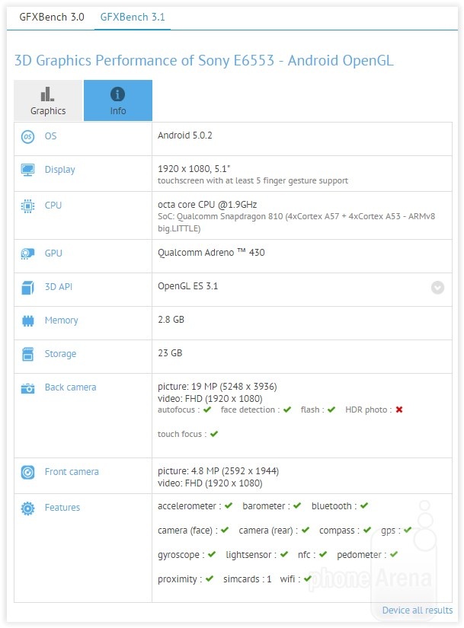Open the Info tab
Image resolution: width=464 pixels, height=628 pixels.
118,100
